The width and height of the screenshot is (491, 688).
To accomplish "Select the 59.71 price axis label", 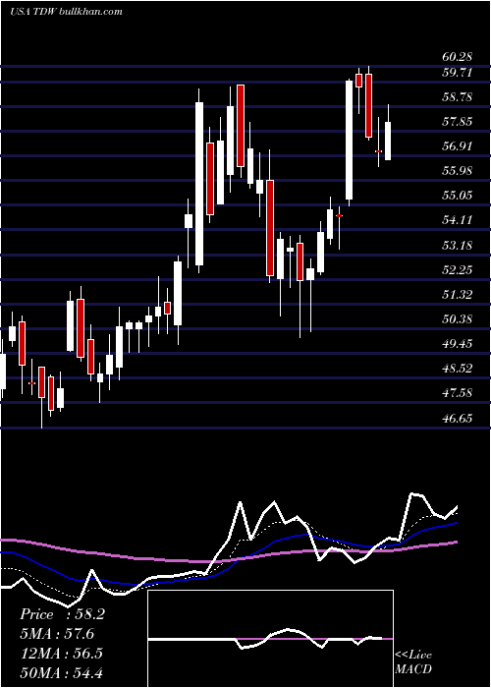I will click(457, 73).
